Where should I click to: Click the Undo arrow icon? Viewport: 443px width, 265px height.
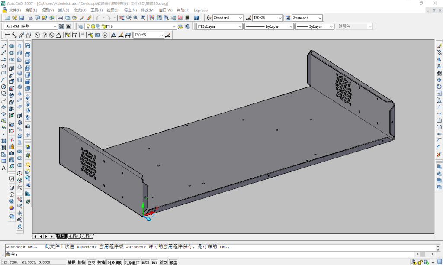(98, 18)
